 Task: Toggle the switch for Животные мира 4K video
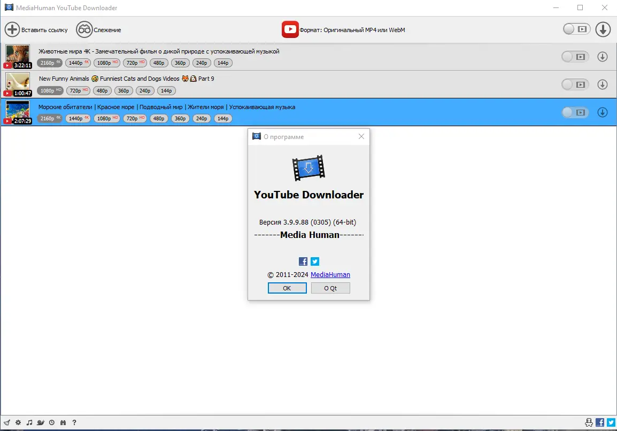[575, 57]
